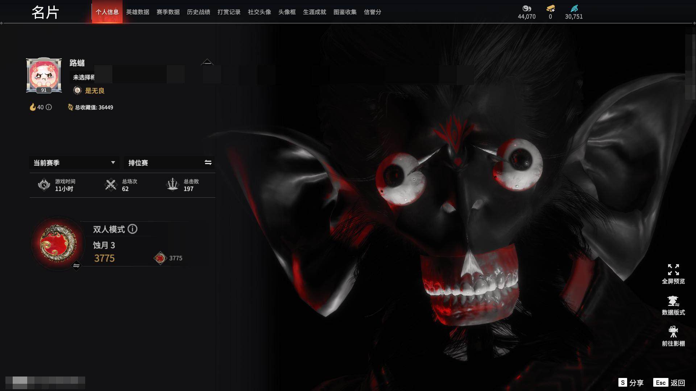Click the 未选择 title label
Image resolution: width=696 pixels, height=391 pixels.
pos(84,77)
